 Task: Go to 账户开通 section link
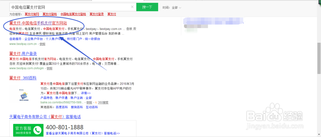pos(62,98)
